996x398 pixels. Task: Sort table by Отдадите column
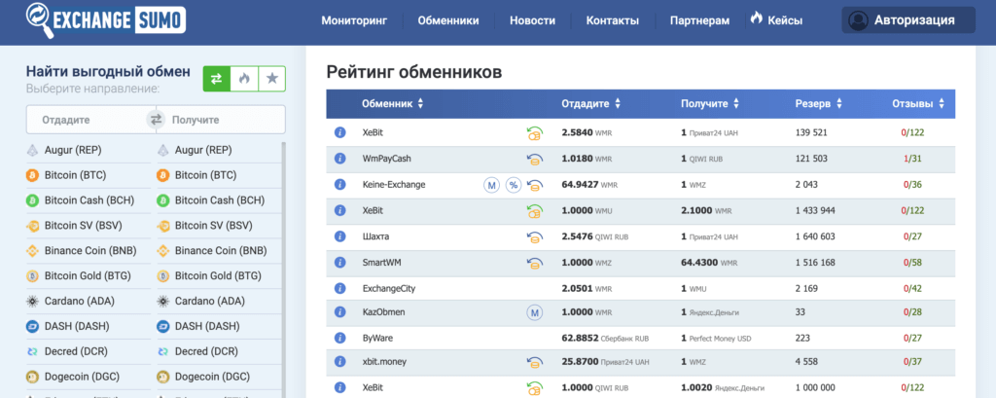(x=591, y=103)
